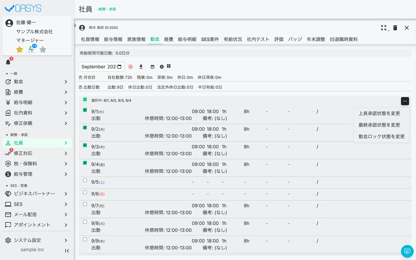
Task: Collapse the employee panel with shrink icon
Action: (384, 28)
